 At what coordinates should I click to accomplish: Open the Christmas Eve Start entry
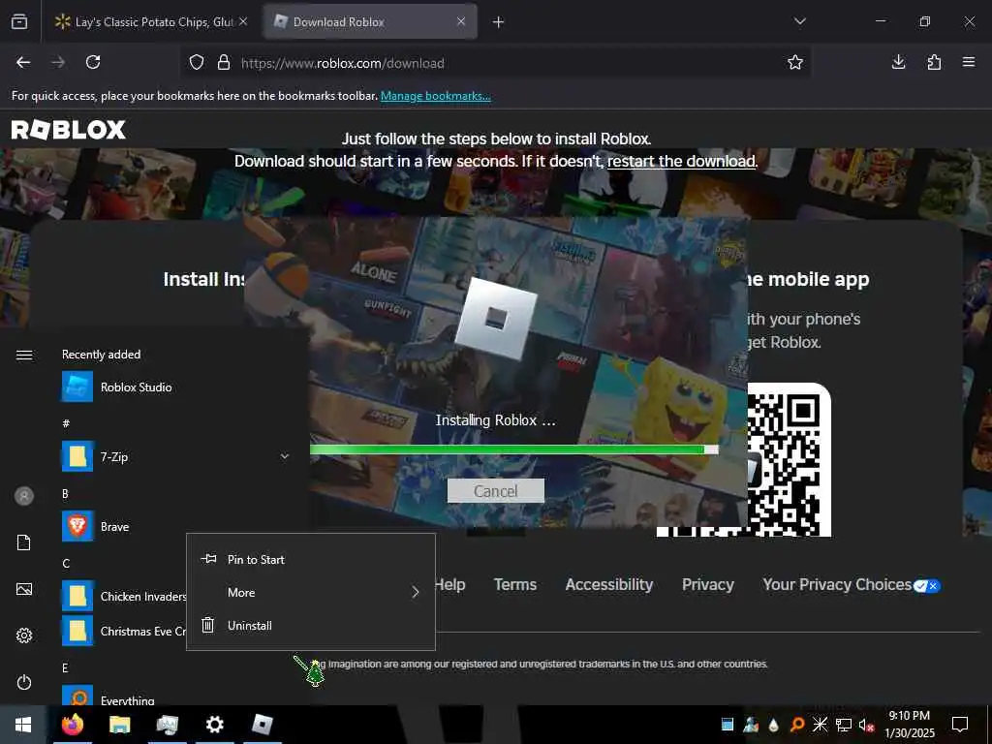pos(124,631)
